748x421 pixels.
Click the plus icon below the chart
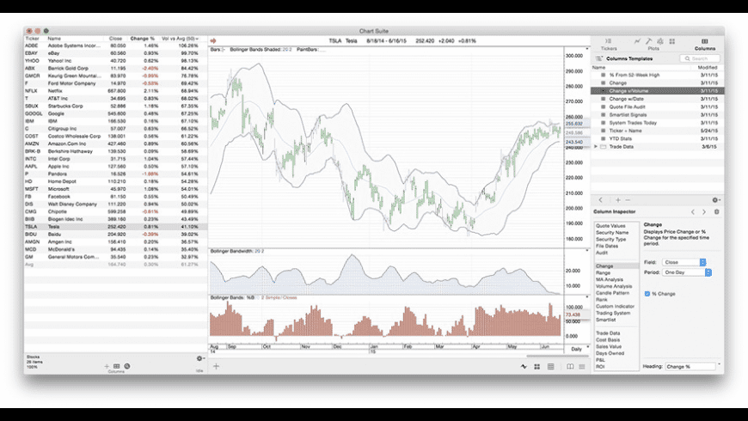point(216,366)
